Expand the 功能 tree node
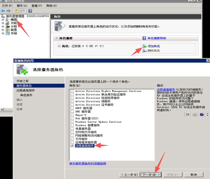Viewport: 210px width, 179px height. pos(3,23)
